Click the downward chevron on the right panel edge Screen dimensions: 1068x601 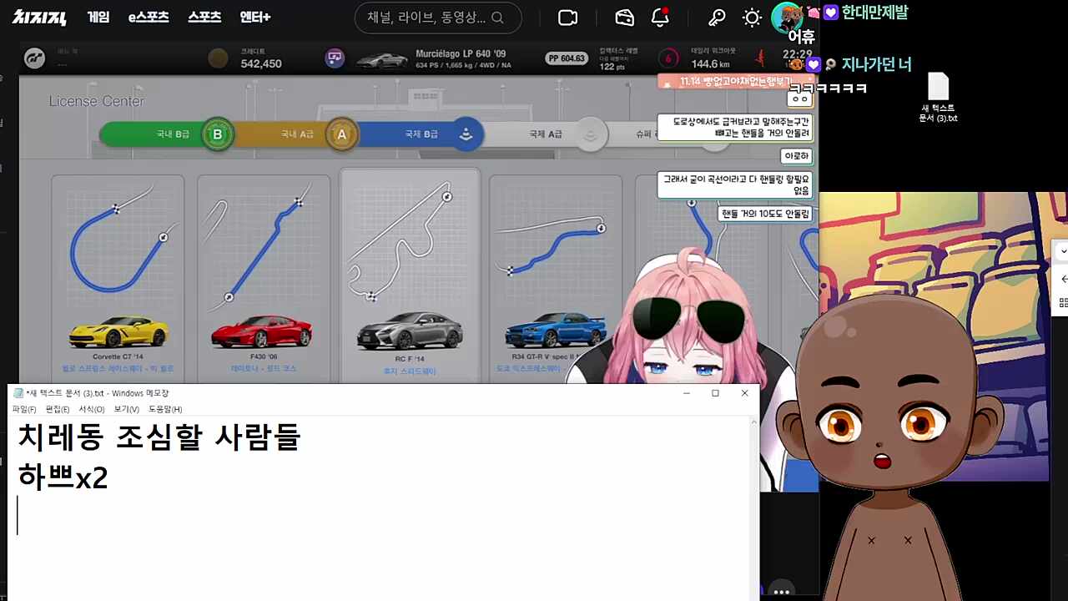[1063, 250]
